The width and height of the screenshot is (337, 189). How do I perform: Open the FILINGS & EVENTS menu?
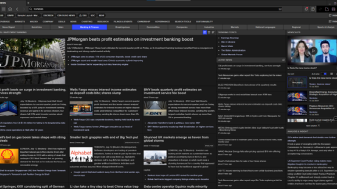[123, 21]
